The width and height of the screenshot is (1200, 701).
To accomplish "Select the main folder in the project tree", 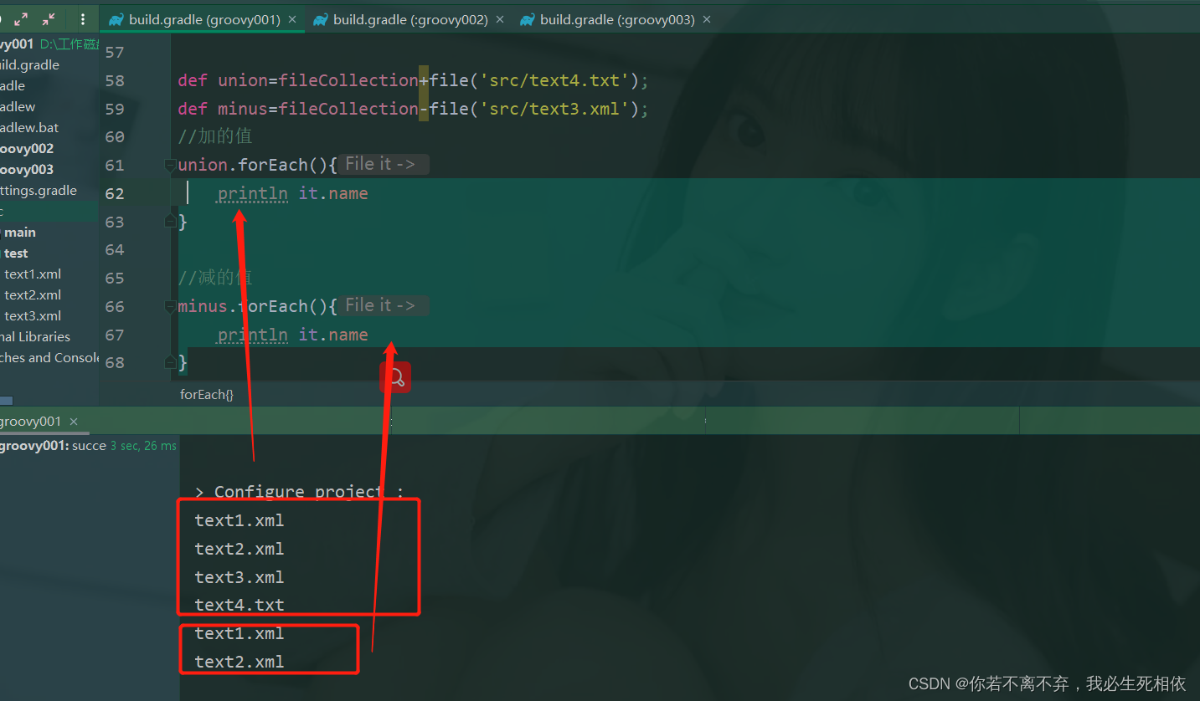I will [x=20, y=232].
